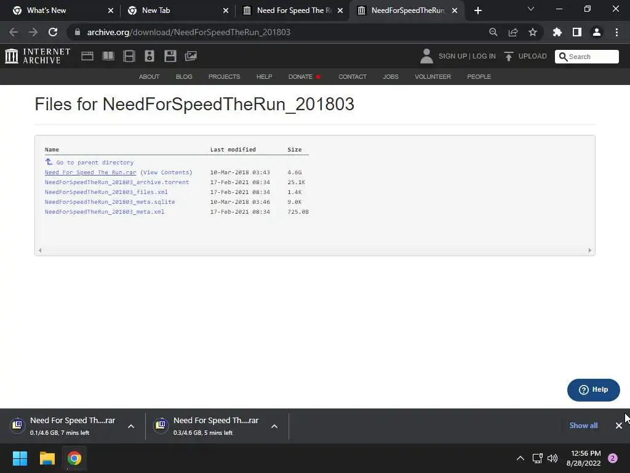630x473 pixels.
Task: Bookmark this tab with the star
Action: pyautogui.click(x=533, y=32)
